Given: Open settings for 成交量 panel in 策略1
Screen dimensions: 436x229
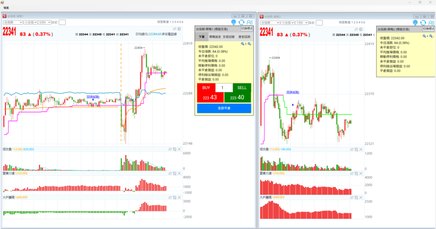Looking at the screenshot, I should [x=170, y=149].
